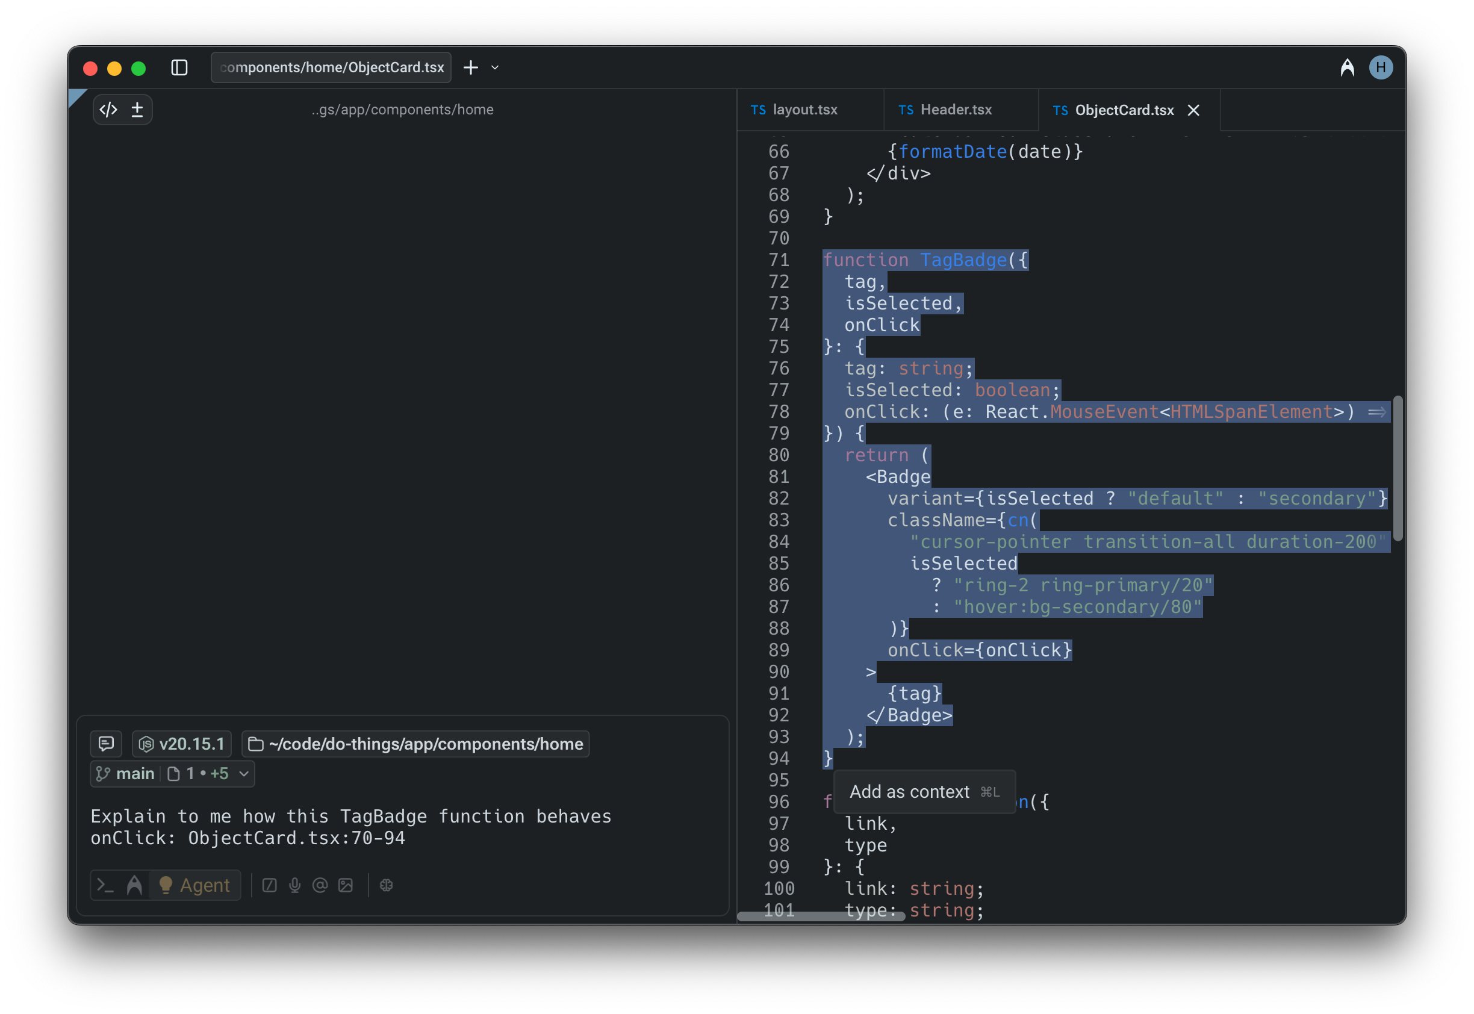Screen dimensions: 1474x1014
Task: Click the editor vertical scrollbar
Action: pos(1397,468)
